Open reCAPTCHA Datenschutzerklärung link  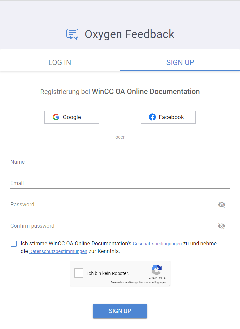[123, 283]
